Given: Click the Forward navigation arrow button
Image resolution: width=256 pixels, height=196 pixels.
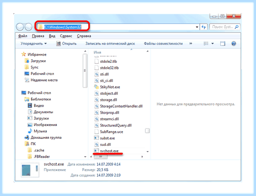Looking at the screenshot, I should pyautogui.click(x=29, y=27).
